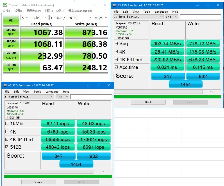
Task: Open the Tools menu in right AS SSD window
Action: point(147,12)
